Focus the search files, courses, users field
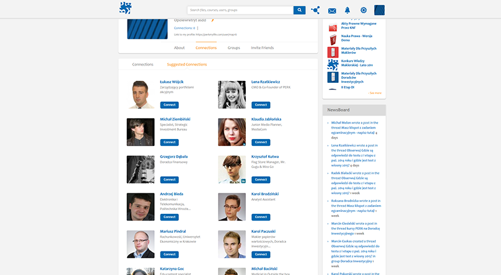 coord(240,11)
